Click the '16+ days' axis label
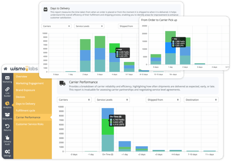This screenshot has width=231, height=161. pyautogui.click(x=173, y=75)
